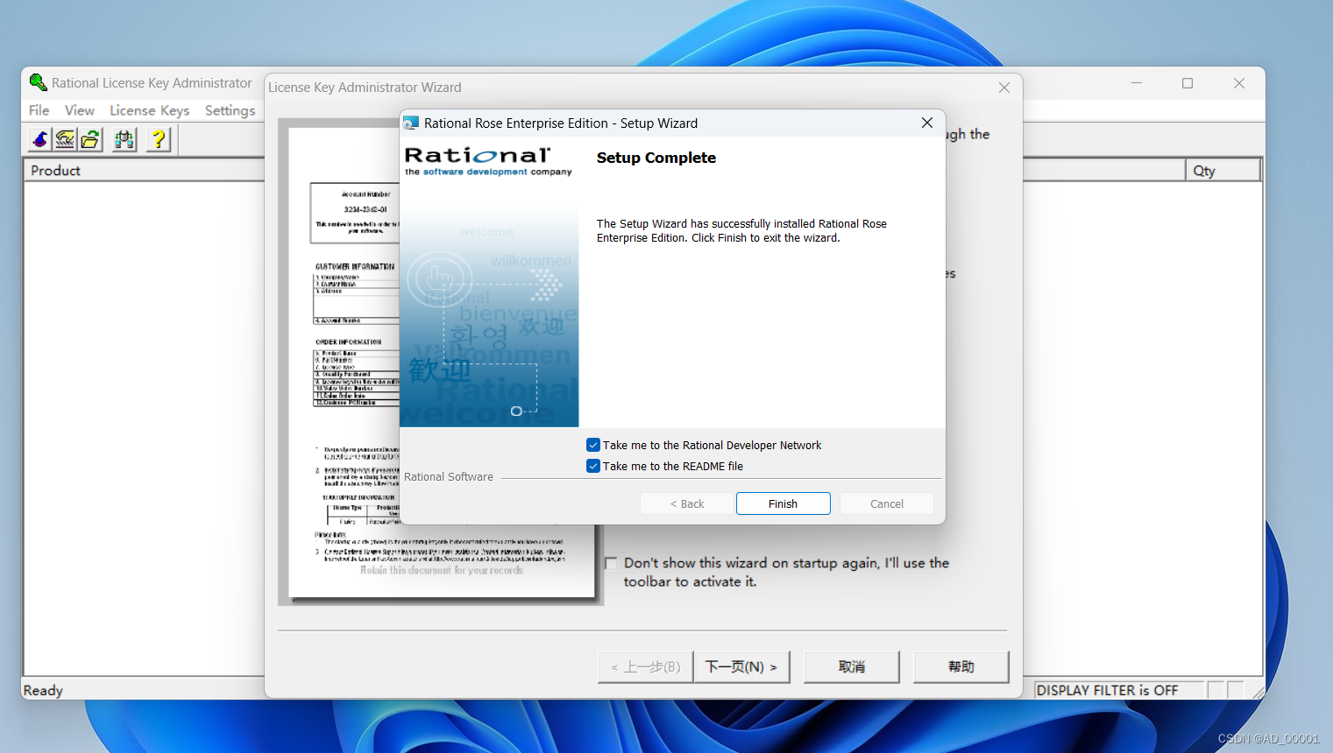1333x753 pixels.
Task: Uncheck Take me to the Rational Developer Network
Action: [593, 445]
